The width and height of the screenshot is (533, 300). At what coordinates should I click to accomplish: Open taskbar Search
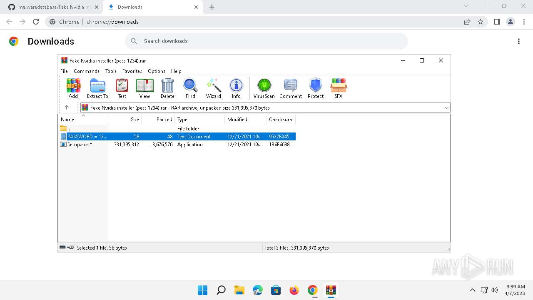coord(221,290)
